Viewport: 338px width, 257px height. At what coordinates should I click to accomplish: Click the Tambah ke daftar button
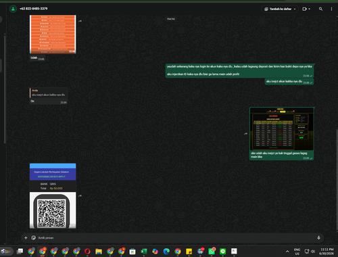coord(280,9)
